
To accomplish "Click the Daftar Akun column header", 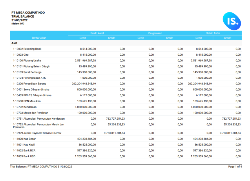I will (x=39, y=38).
